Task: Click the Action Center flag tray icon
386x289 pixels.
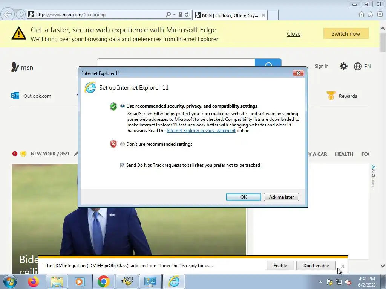Action: tap(329, 282)
